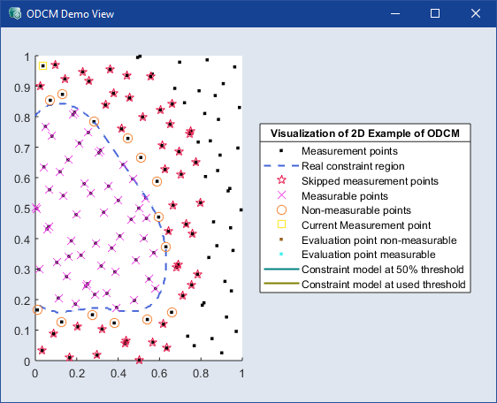Click the Evaluation point measurable cyan legend icon
This screenshot has width=497, height=403.
(281, 255)
